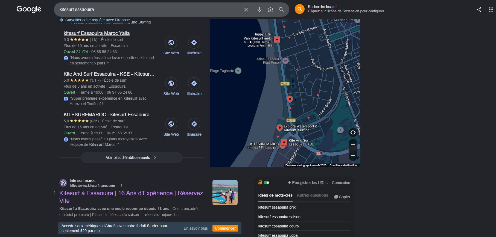Zoom out on the map
Image resolution: width=496 pixels, height=237 pixels.
pos(353,156)
